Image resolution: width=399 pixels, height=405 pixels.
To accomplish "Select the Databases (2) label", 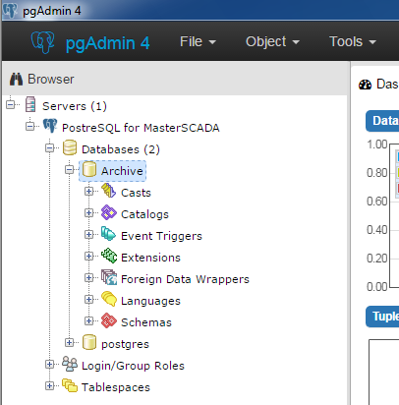I will (121, 149).
